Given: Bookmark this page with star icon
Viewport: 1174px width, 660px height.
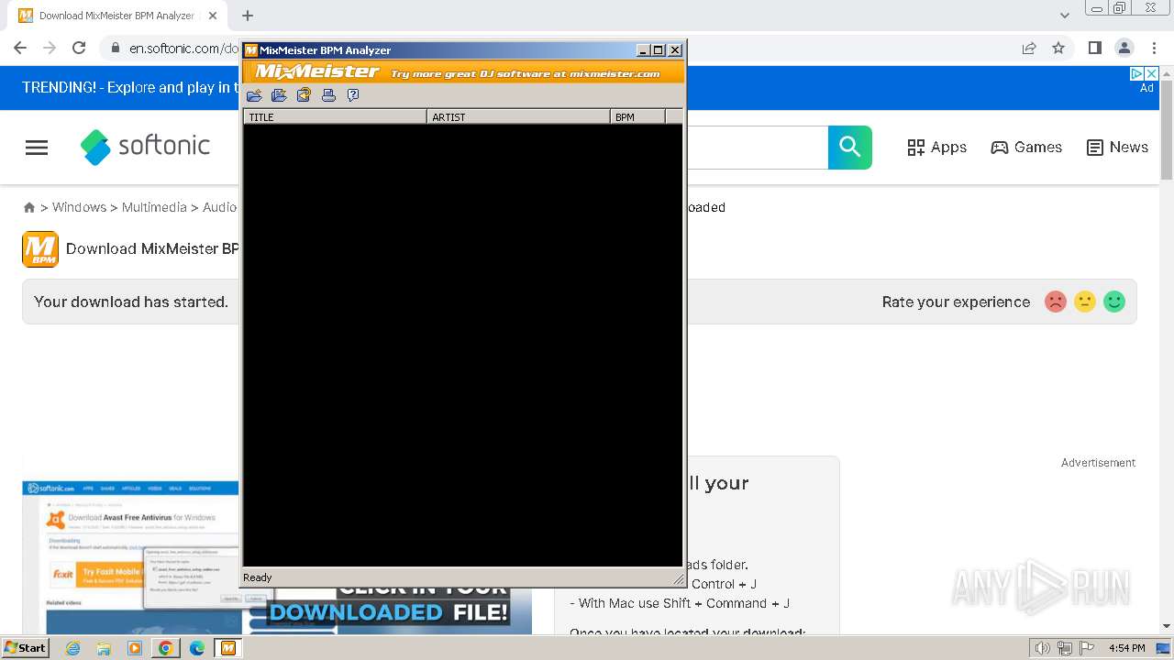Looking at the screenshot, I should tap(1058, 48).
